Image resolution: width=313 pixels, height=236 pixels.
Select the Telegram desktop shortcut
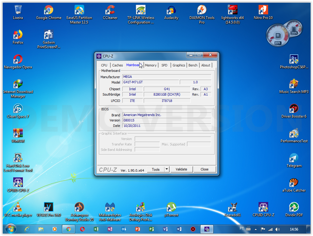pyautogui.click(x=294, y=161)
